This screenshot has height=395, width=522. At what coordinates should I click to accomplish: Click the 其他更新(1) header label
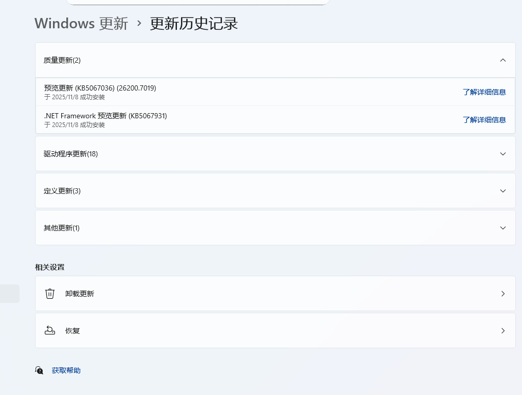(62, 228)
